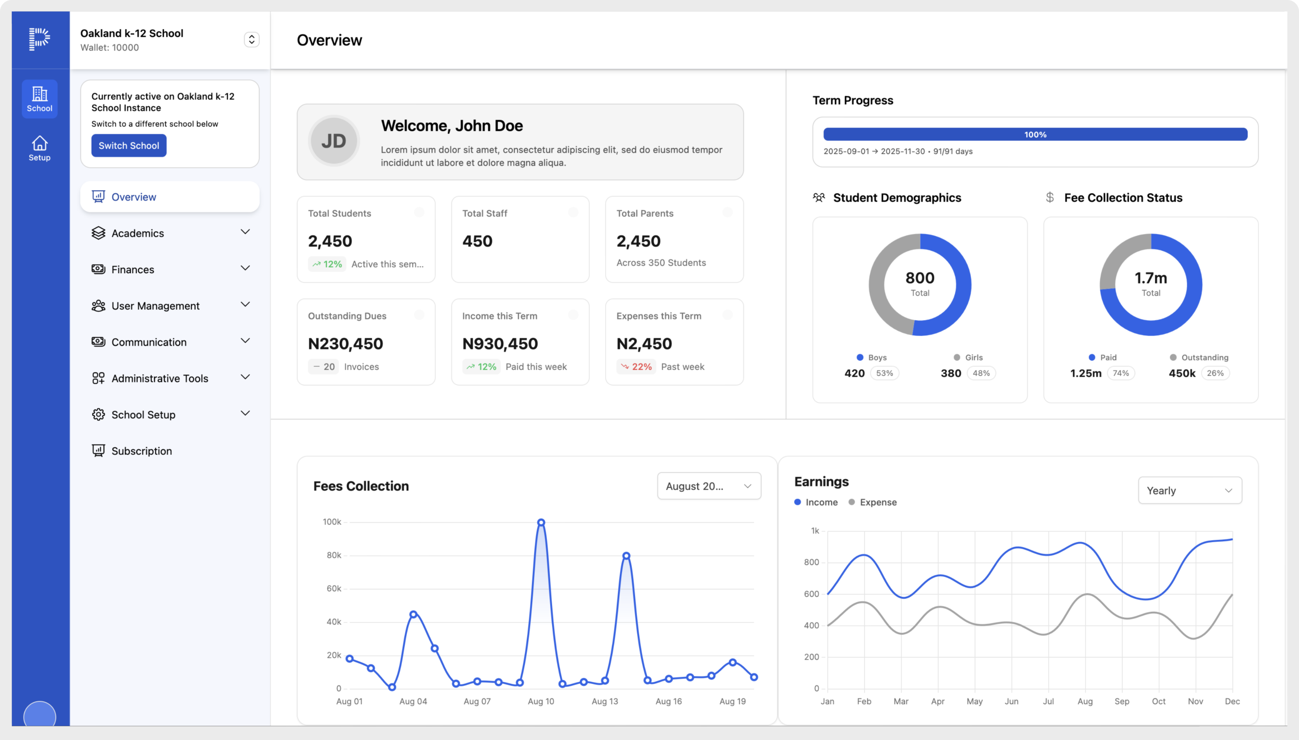
Task: Click the Communication icon in the sidebar
Action: tap(99, 342)
